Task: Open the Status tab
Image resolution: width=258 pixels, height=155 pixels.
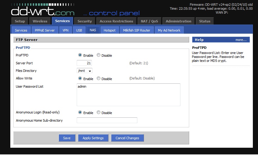Action: (205, 21)
